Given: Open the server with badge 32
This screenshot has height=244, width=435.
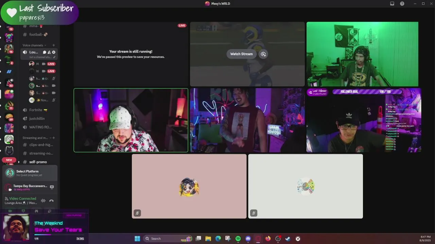Looking at the screenshot, I should [8, 83].
